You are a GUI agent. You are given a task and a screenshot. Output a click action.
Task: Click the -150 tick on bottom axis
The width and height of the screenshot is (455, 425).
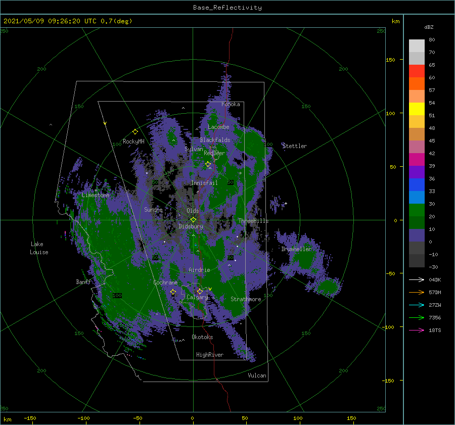pyautogui.click(x=30, y=418)
